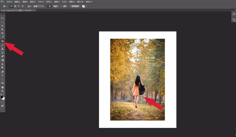This screenshot has height=137, width=236.
Task: Close the timg (2).jpg document tab
Action: pos(35,10)
